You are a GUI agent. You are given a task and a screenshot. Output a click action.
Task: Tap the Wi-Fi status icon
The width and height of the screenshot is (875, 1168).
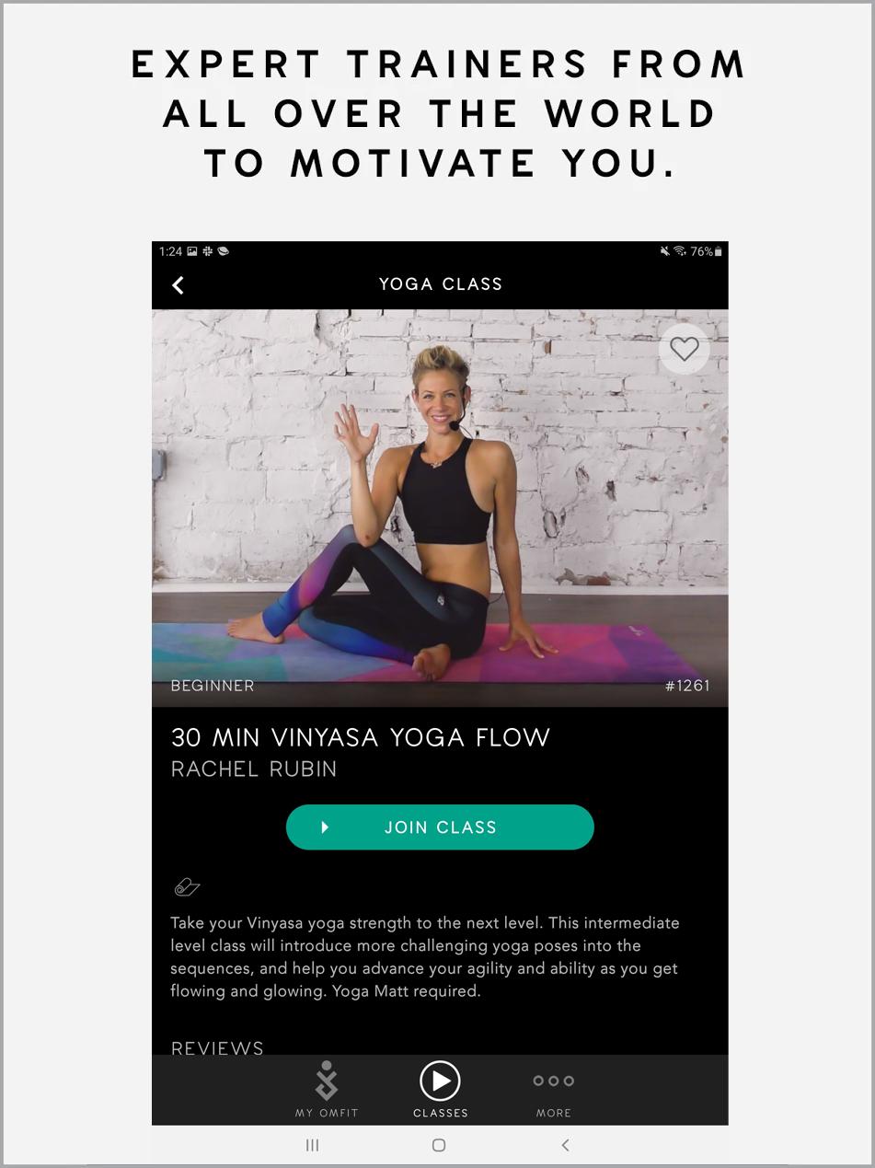coord(680,251)
